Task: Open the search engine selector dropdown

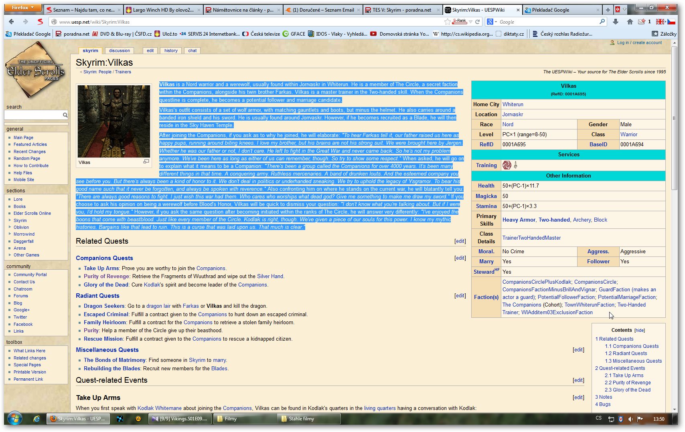Action: 492,22
